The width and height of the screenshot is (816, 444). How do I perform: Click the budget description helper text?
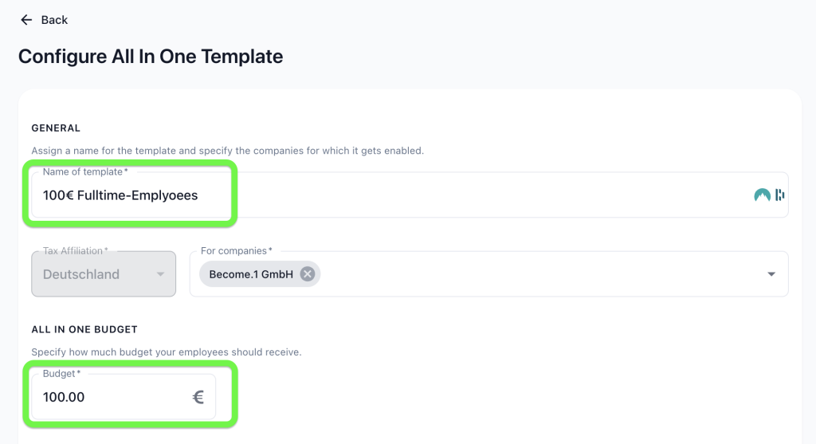point(166,352)
